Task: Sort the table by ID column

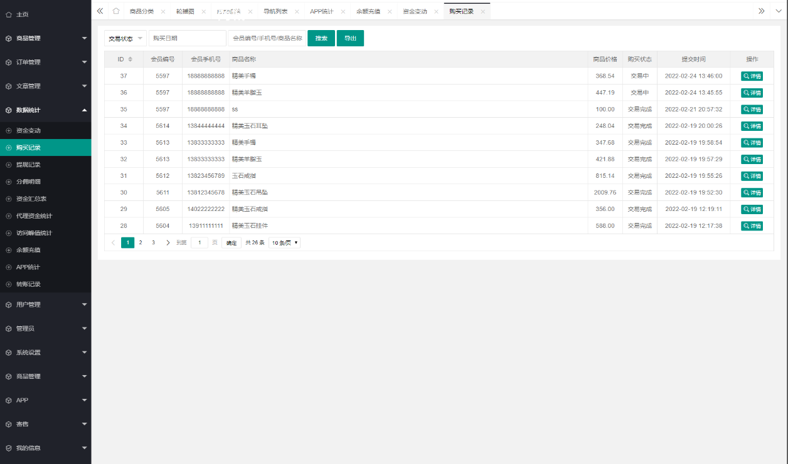Action: point(130,59)
